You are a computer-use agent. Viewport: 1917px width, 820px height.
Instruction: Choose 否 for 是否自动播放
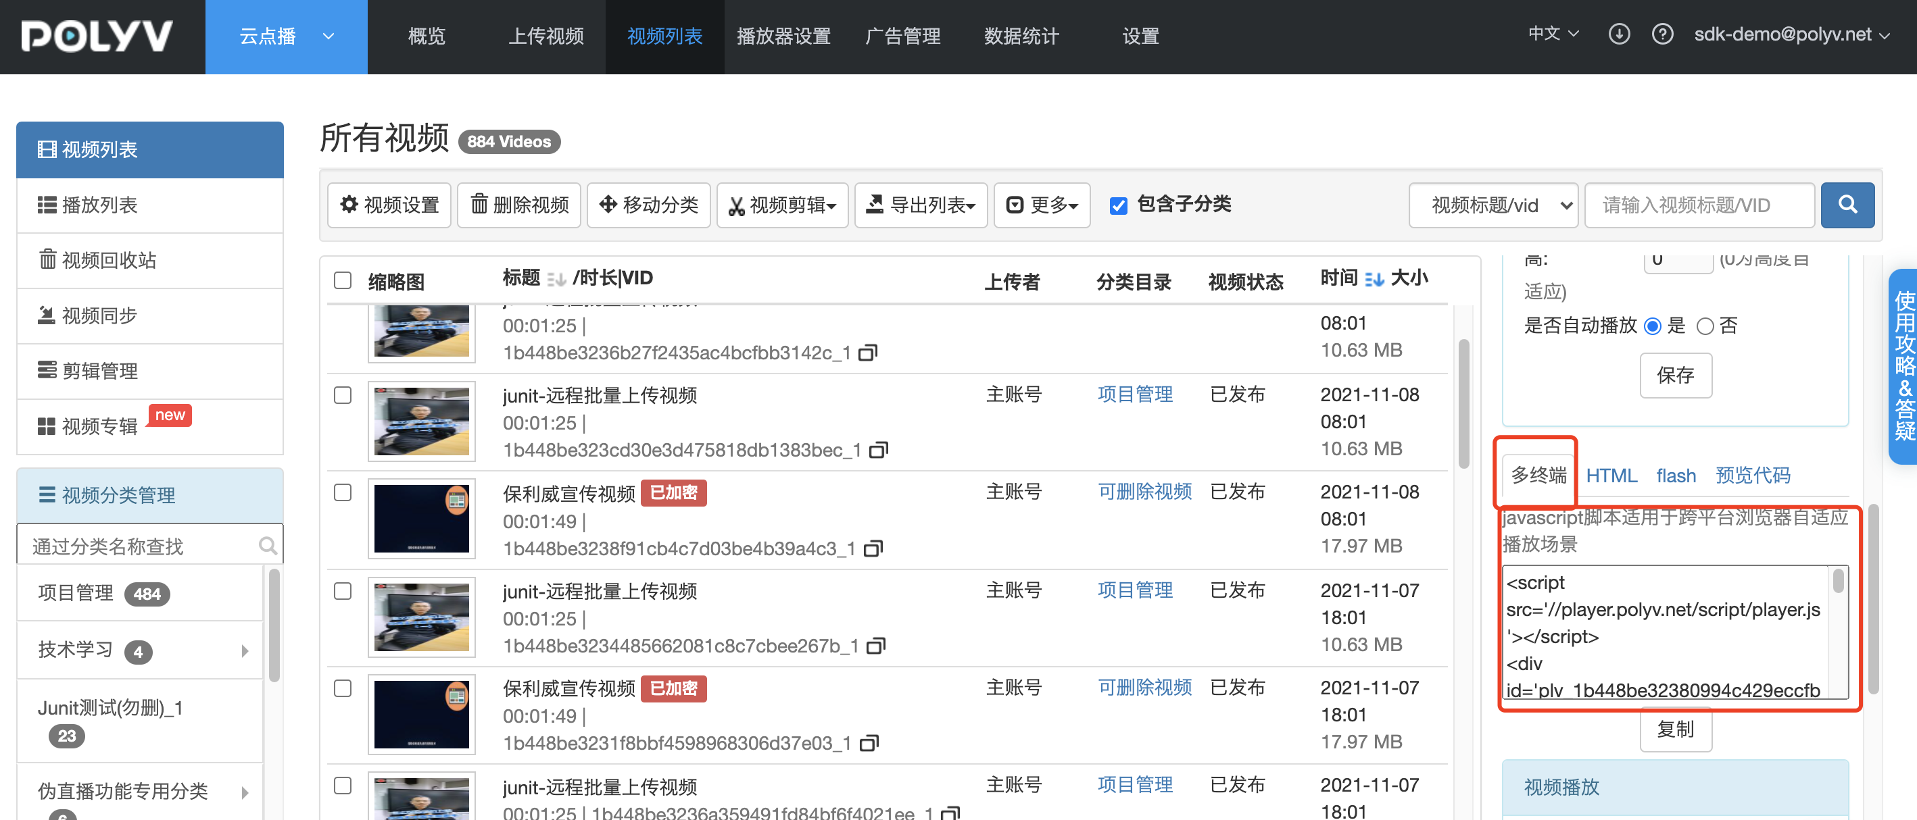point(1704,326)
